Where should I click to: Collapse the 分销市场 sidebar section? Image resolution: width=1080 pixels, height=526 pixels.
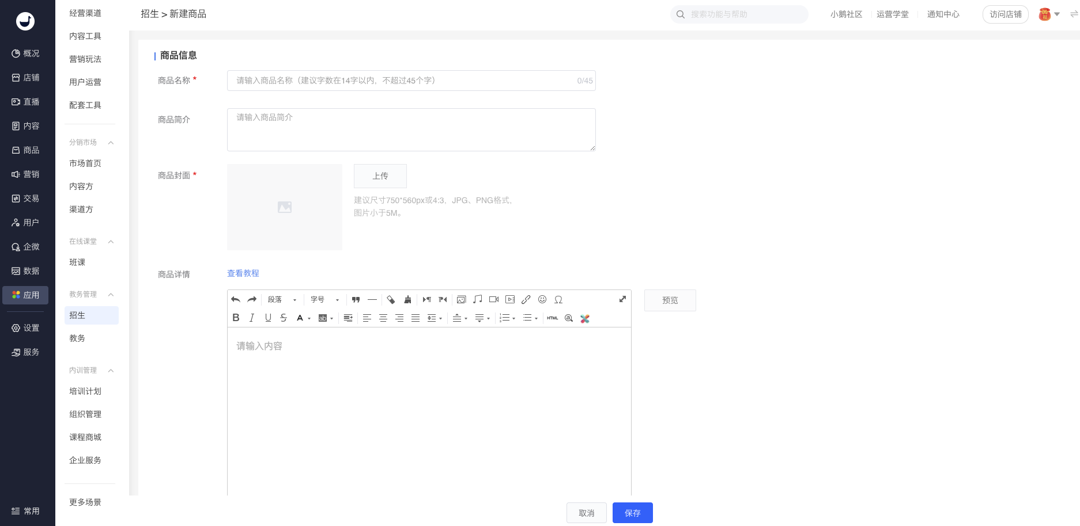pyautogui.click(x=111, y=143)
